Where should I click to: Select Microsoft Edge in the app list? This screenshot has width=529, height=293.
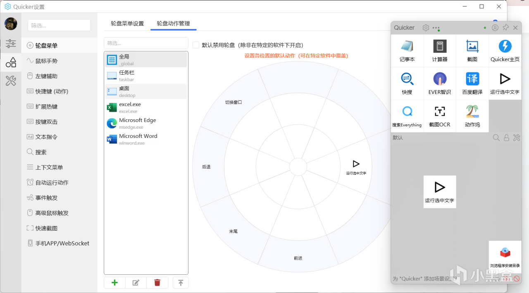137,123
